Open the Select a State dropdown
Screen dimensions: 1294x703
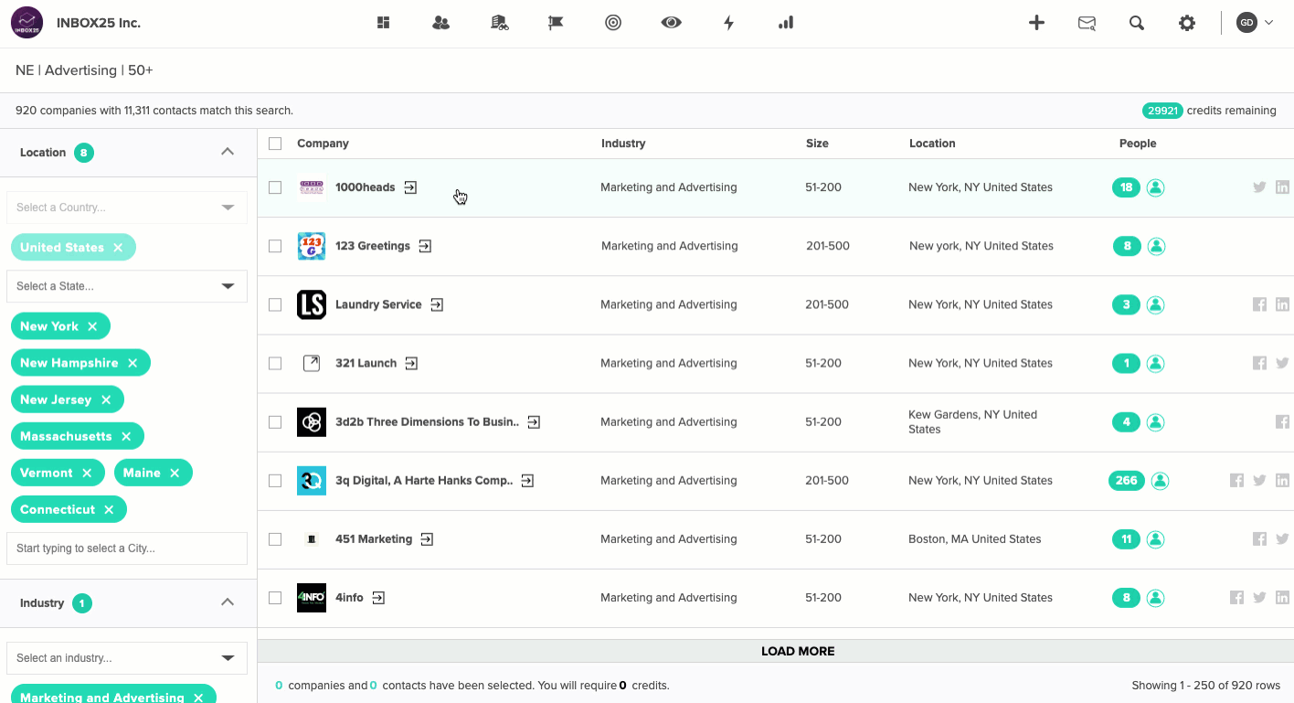pos(127,286)
